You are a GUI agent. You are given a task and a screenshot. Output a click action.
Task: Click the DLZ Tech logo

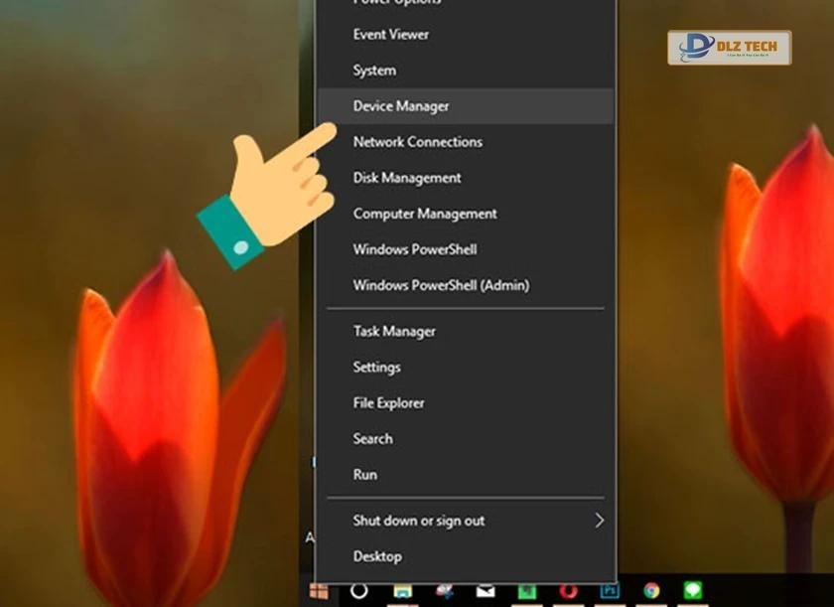(729, 47)
